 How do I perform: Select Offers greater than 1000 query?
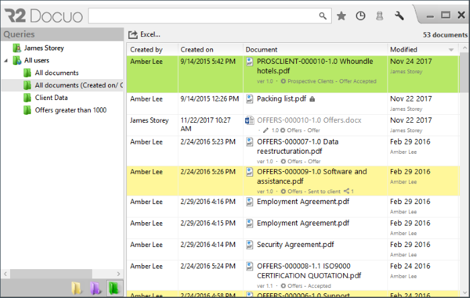(70, 110)
